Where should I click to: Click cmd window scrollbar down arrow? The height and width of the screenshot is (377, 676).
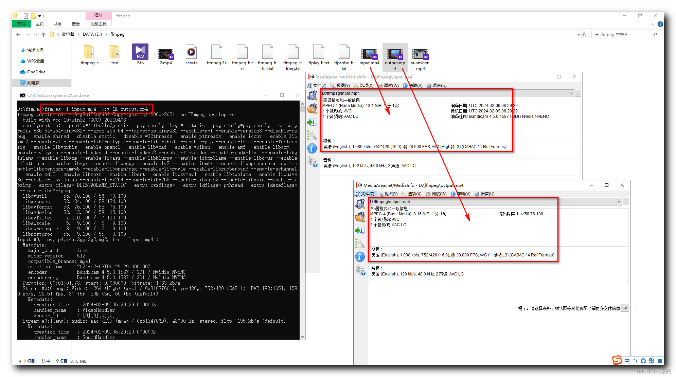[302, 337]
